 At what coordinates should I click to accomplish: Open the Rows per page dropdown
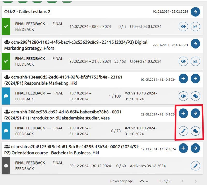click(x=144, y=181)
